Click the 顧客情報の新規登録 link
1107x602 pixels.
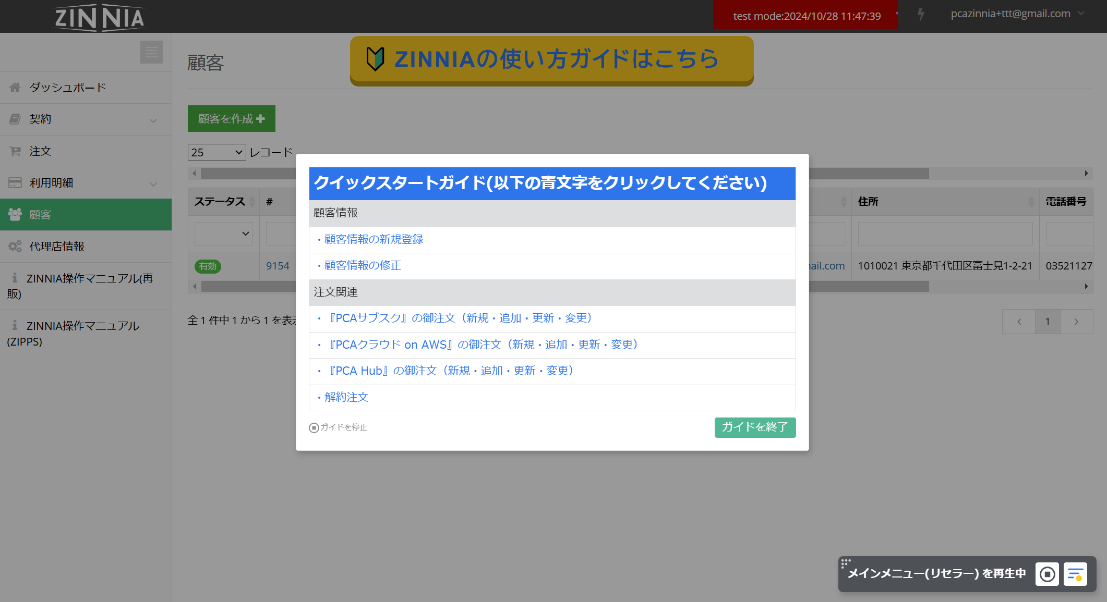[x=373, y=239]
